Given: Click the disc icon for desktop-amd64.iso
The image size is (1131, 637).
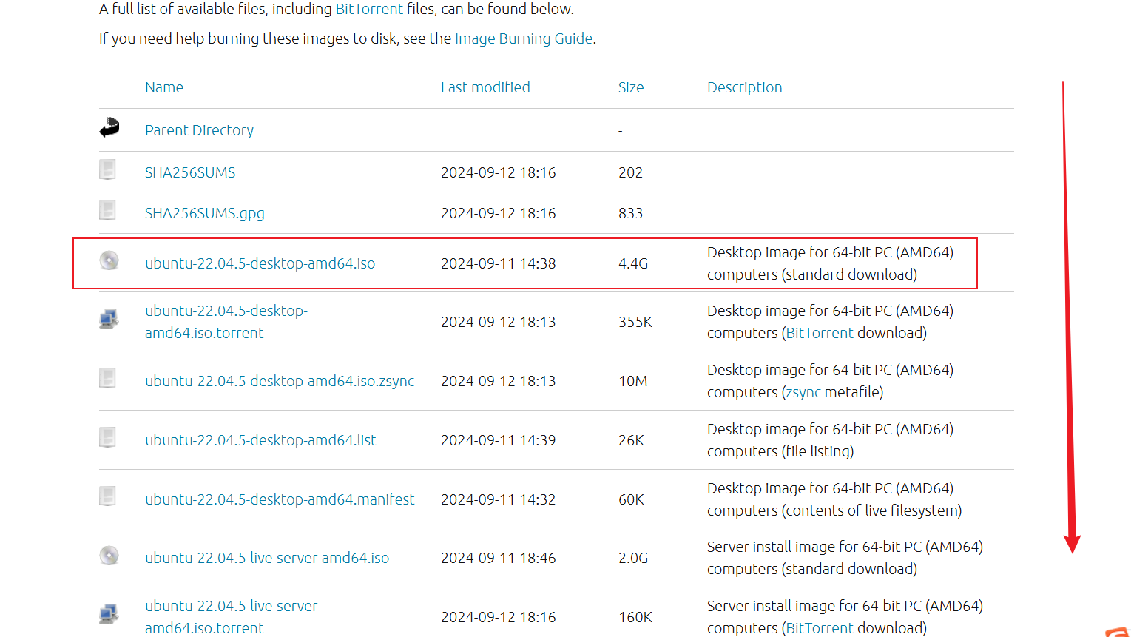Looking at the screenshot, I should 109,260.
